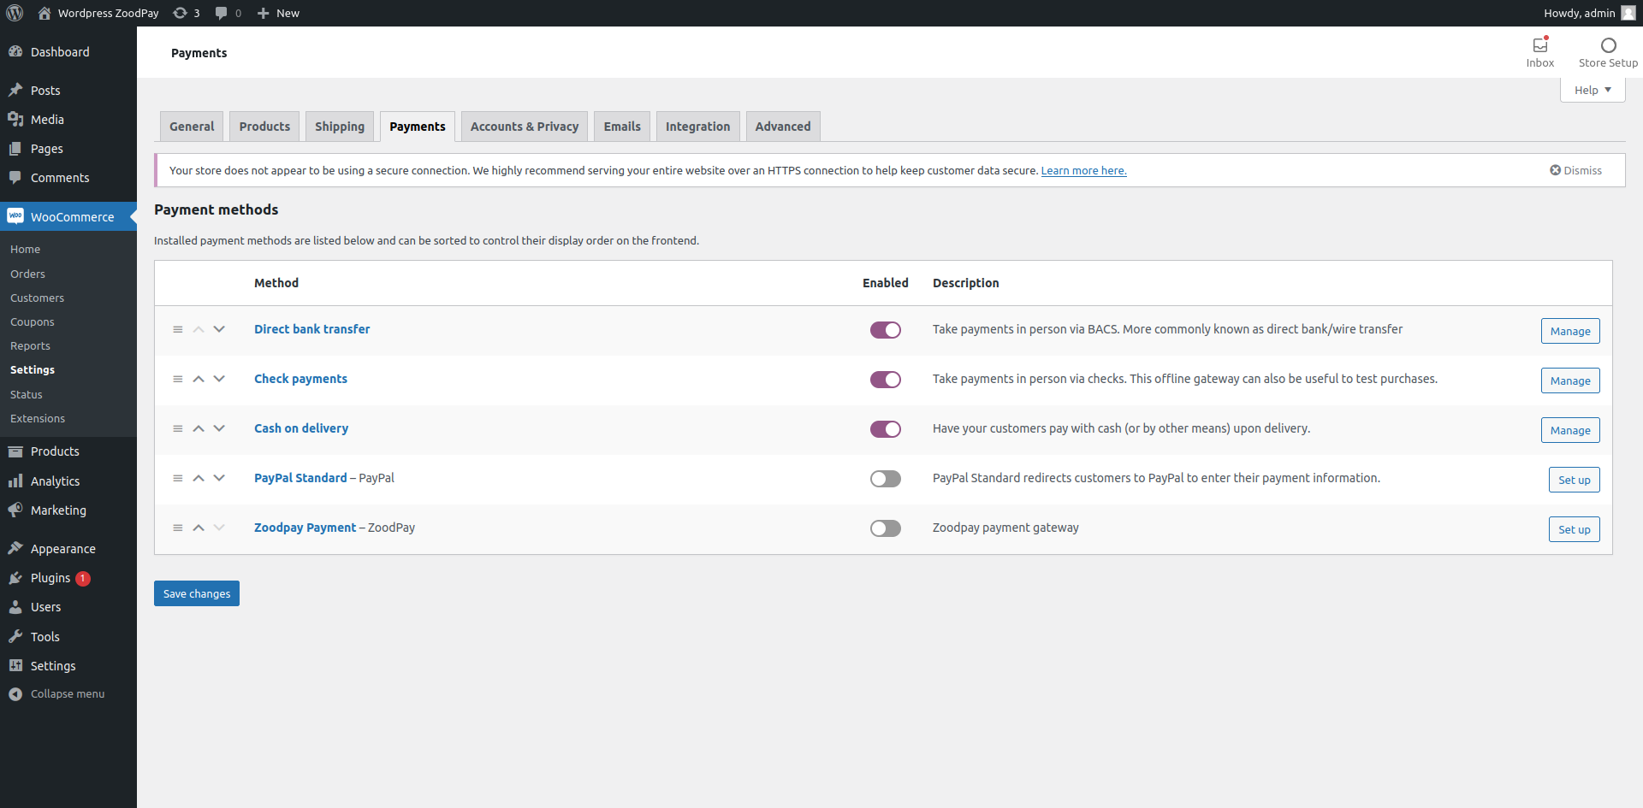Click the Products box icon in the sidebar
The height and width of the screenshot is (808, 1643).
(15, 451)
